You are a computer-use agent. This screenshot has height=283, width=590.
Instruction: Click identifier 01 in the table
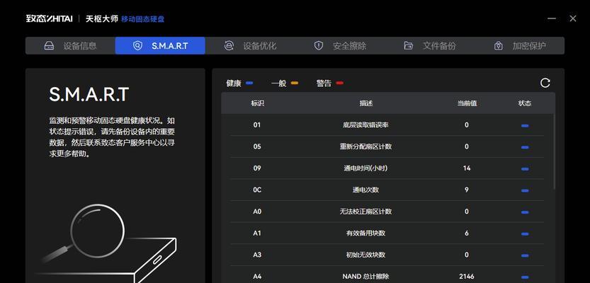(257, 125)
